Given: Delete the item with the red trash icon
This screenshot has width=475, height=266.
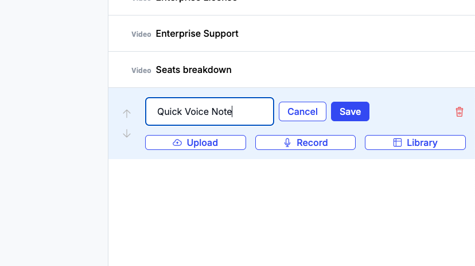Looking at the screenshot, I should 460,112.
